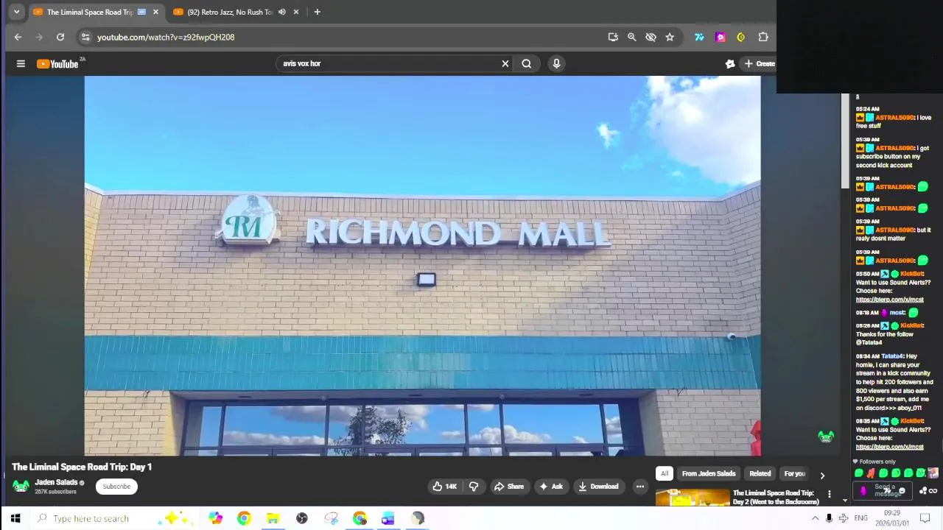This screenshot has height=530, width=943.
Task: Close the Retro Jazz tab
Action: (x=296, y=13)
